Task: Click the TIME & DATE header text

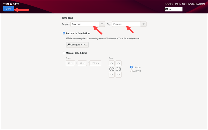Action: (x=11, y=4)
